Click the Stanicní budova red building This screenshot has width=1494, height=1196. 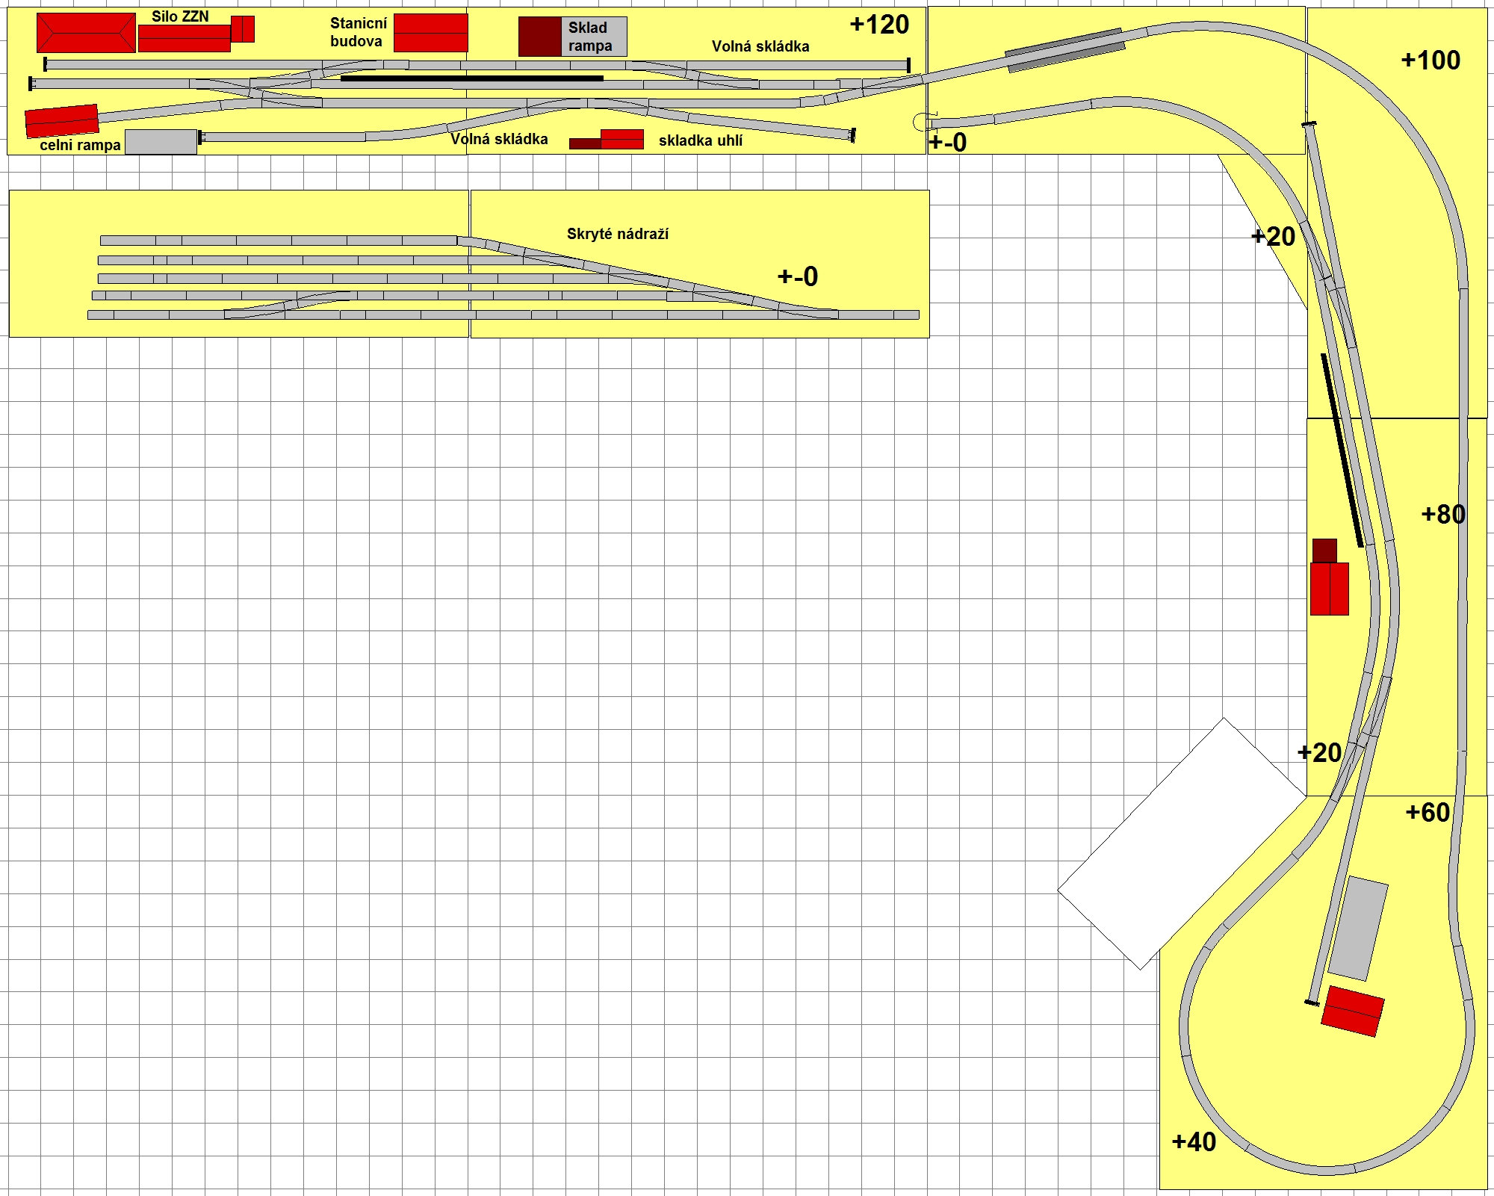431,33
